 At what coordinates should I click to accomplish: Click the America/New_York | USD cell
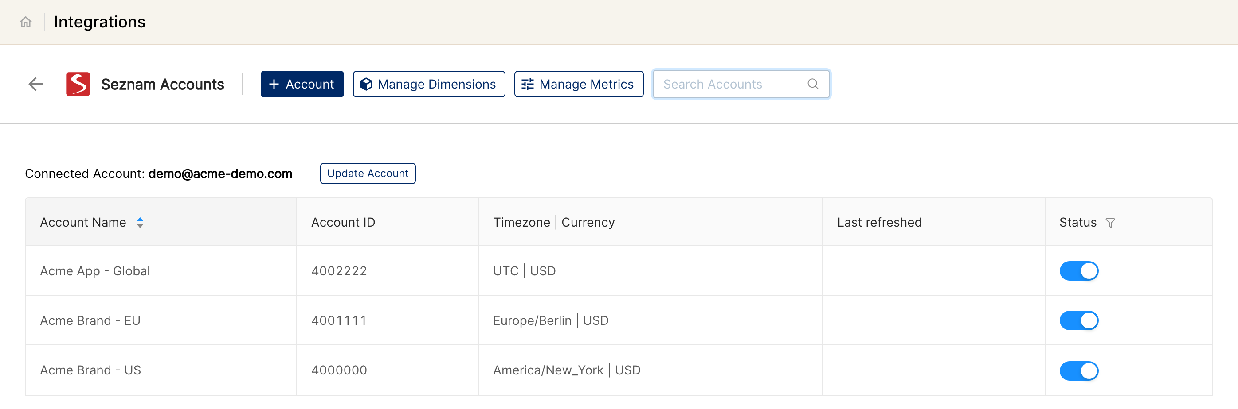[x=650, y=370]
